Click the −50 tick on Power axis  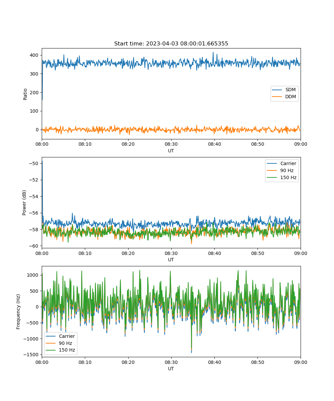(x=34, y=163)
